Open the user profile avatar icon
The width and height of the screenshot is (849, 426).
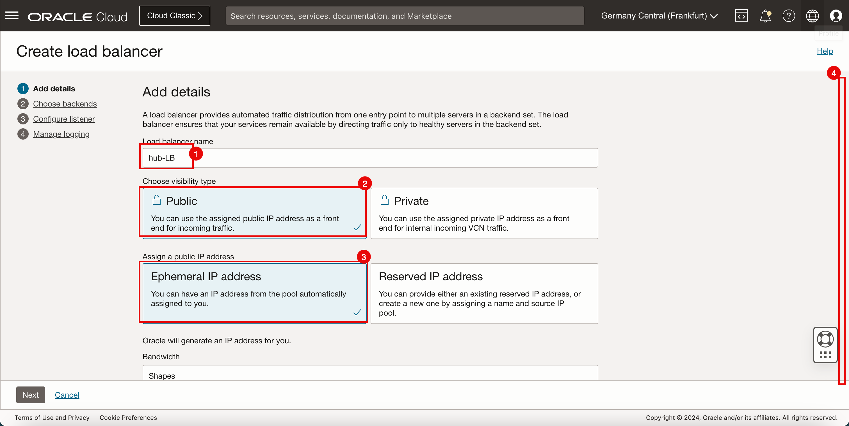tap(836, 15)
